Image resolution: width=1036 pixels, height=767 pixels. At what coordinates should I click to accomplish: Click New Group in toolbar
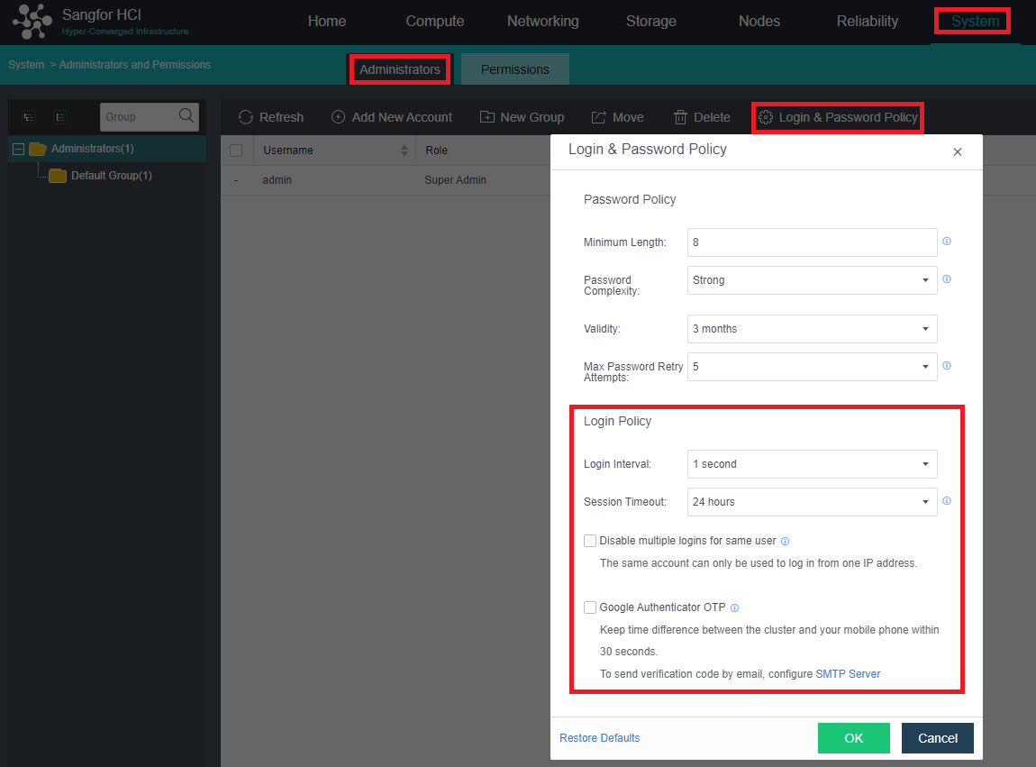(522, 117)
